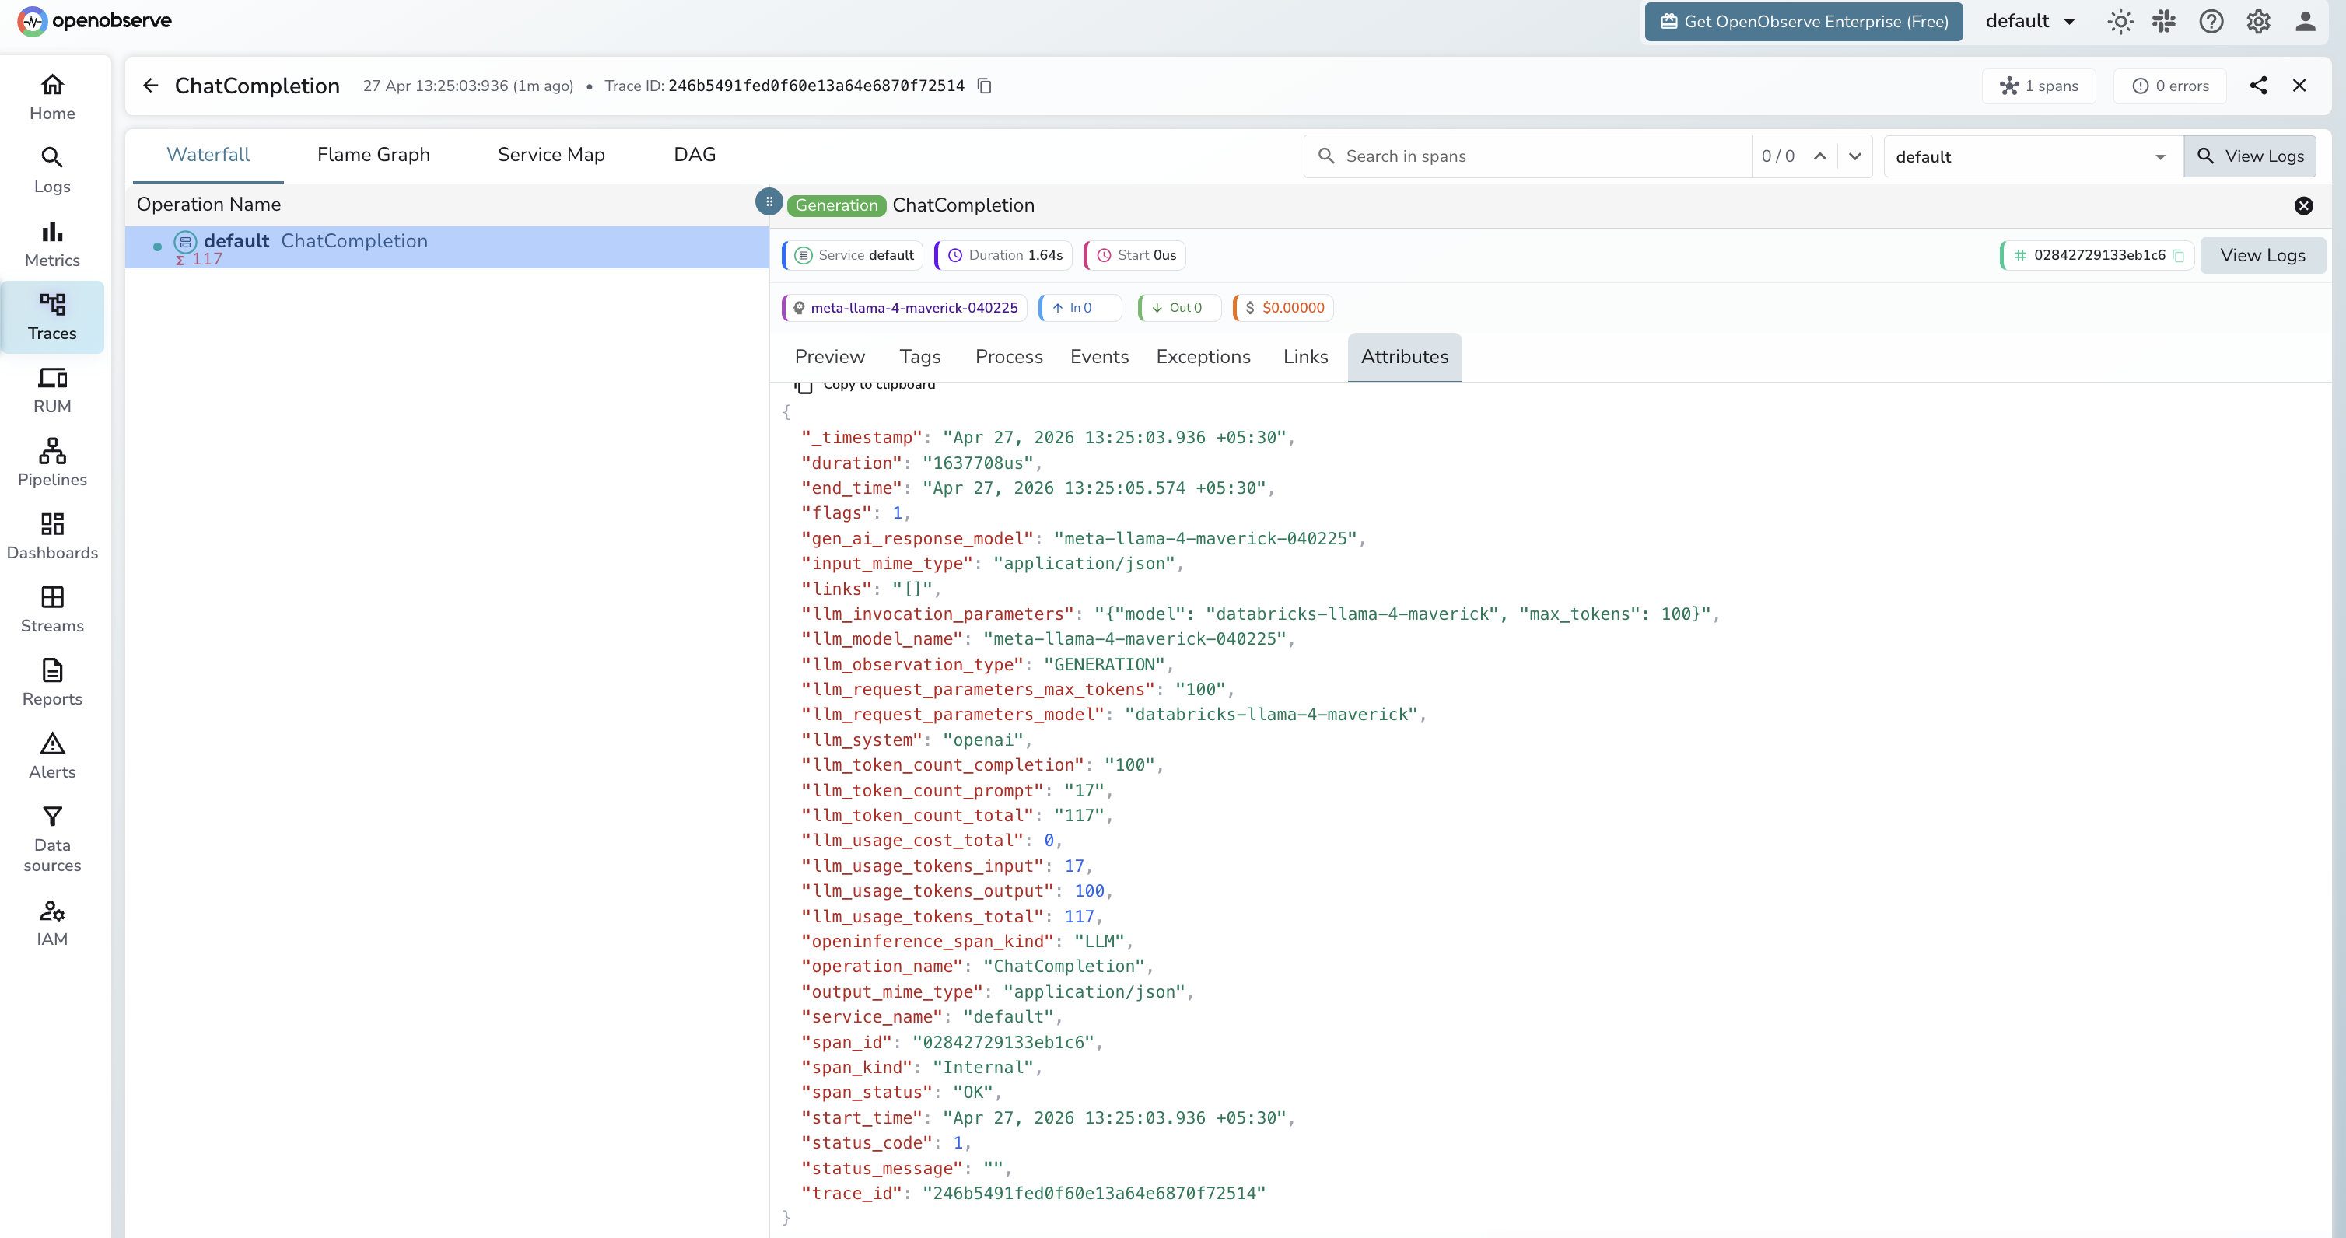Open OpenObserve help via the question mark icon

click(x=2211, y=21)
